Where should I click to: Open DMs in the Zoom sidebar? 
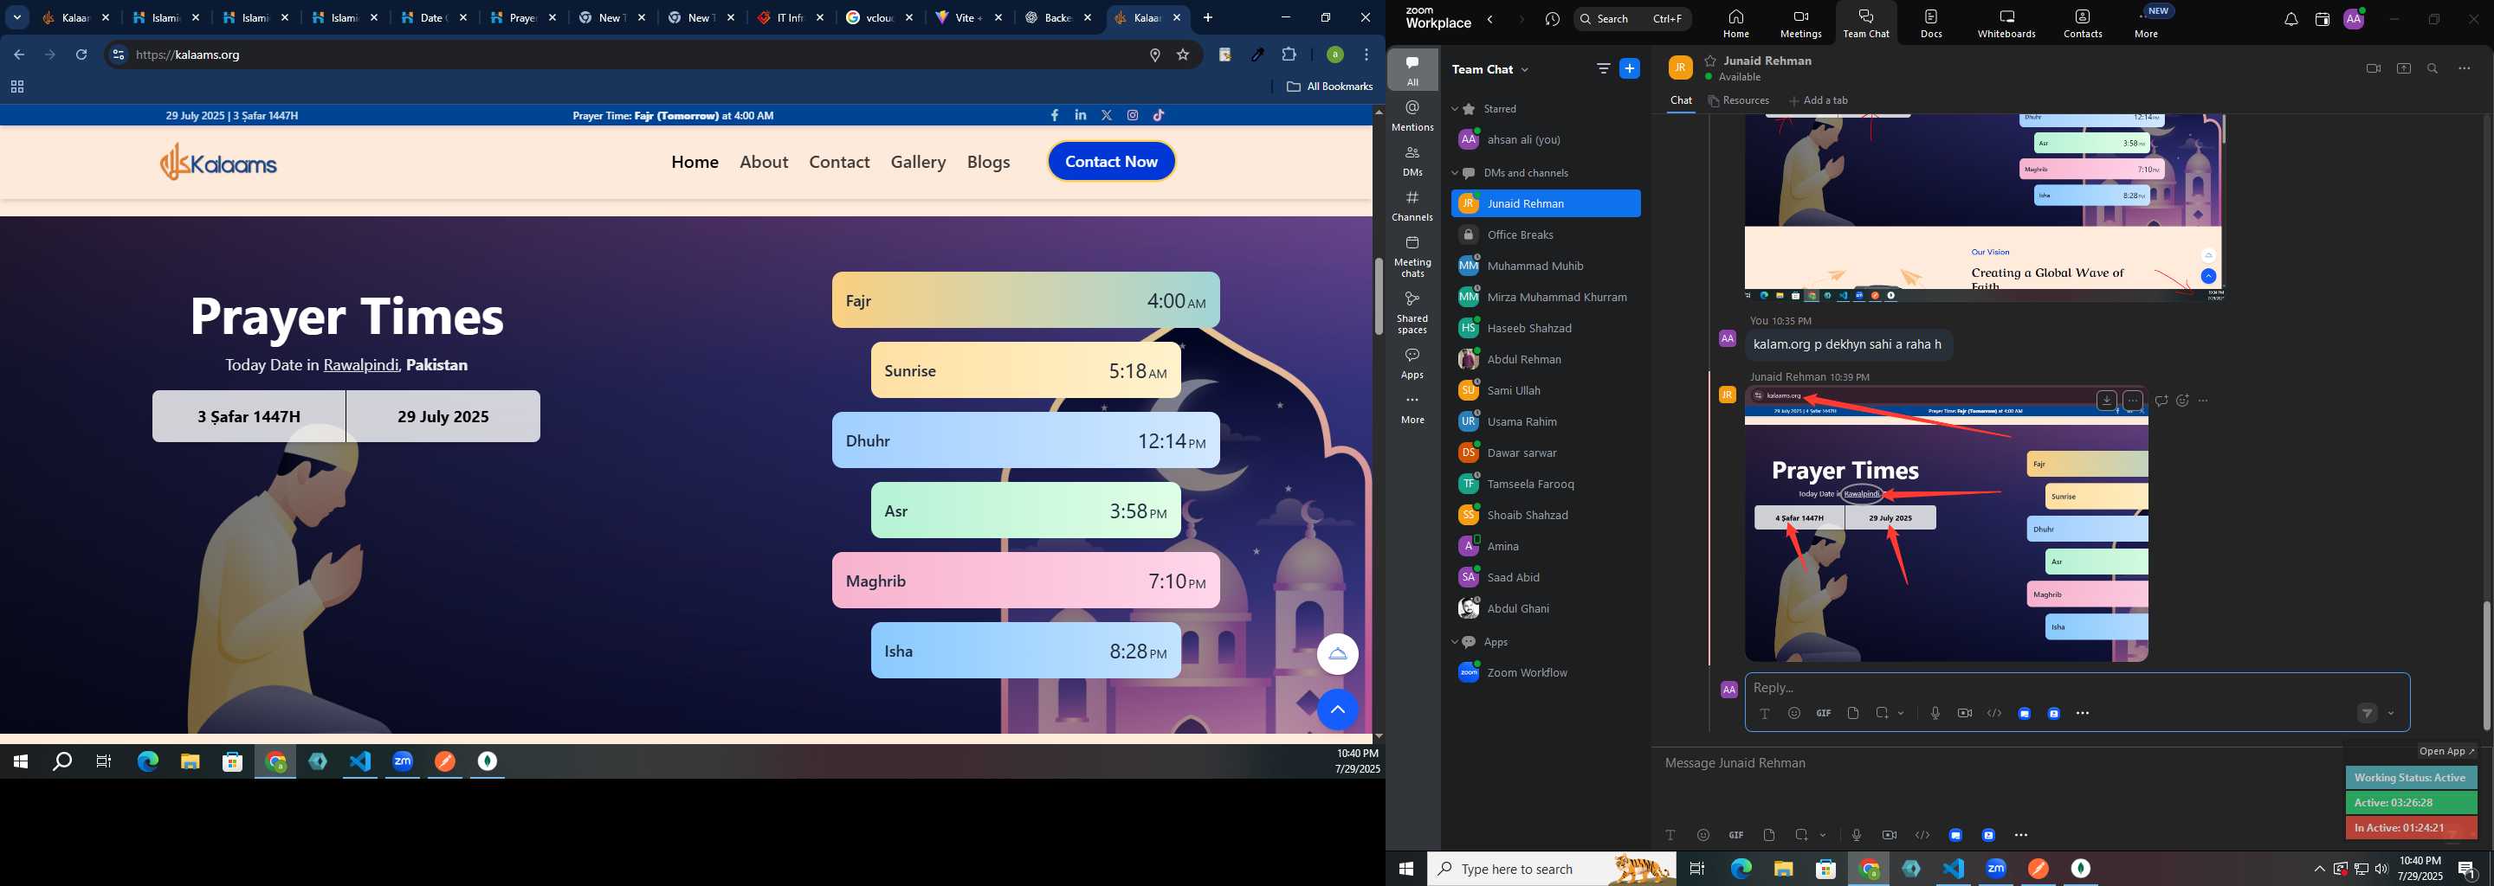coord(1412,161)
